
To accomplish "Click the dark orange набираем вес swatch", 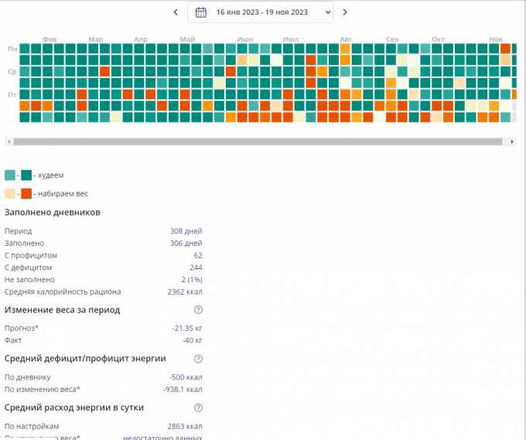I will point(26,193).
